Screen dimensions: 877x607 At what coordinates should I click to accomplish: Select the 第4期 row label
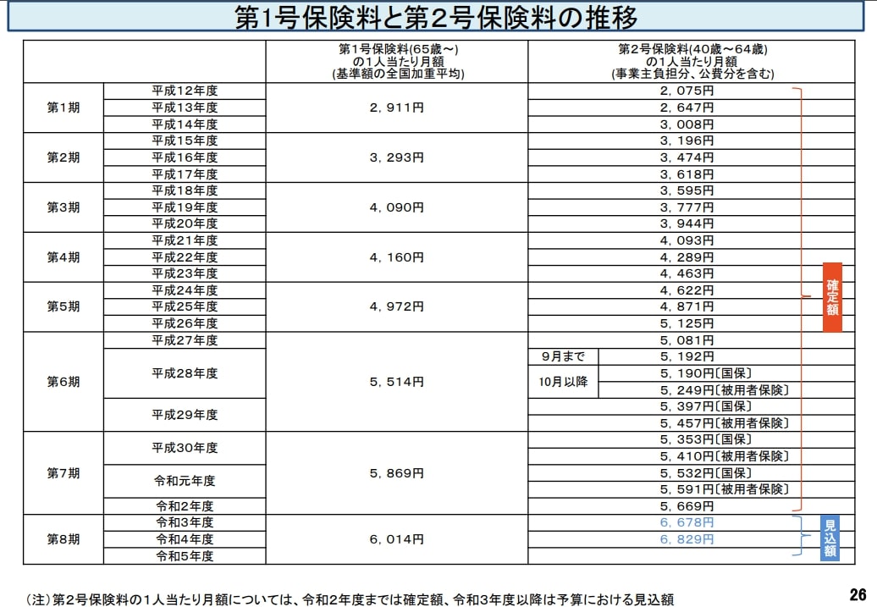(63, 257)
